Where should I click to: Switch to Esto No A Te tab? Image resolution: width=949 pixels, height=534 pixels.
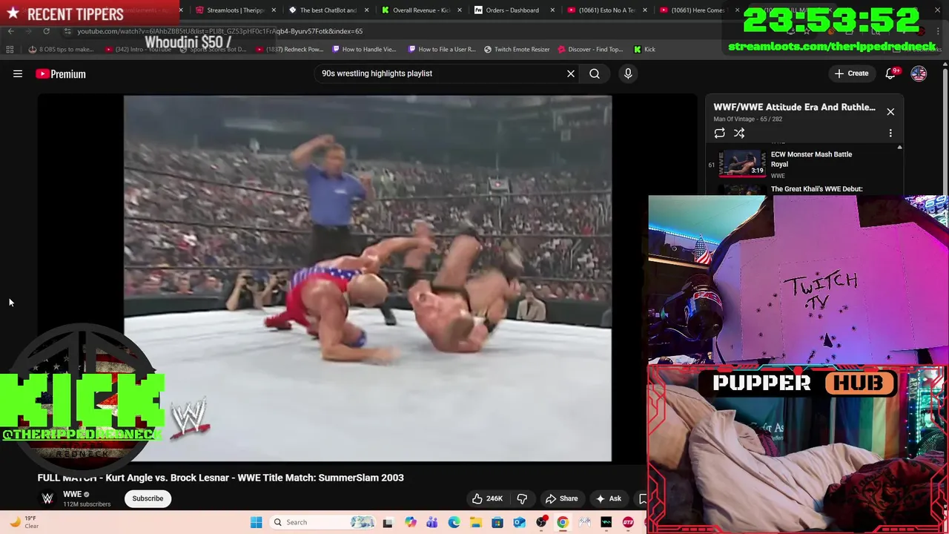click(606, 10)
